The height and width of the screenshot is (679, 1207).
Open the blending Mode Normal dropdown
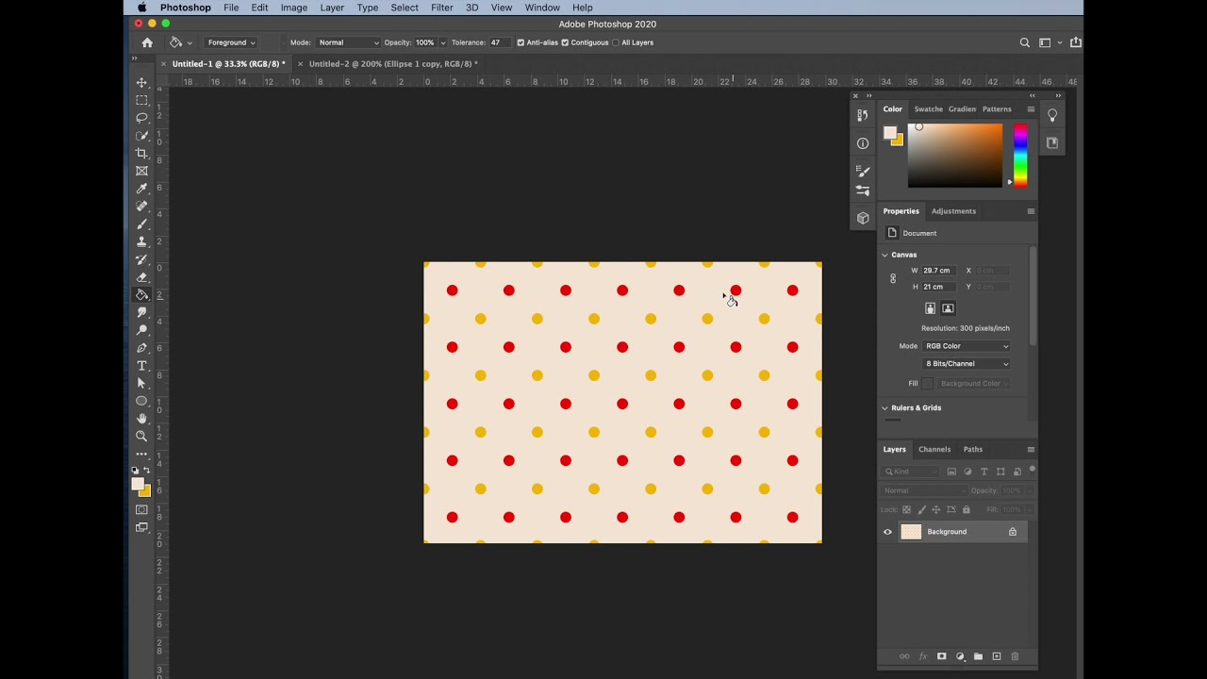348,42
